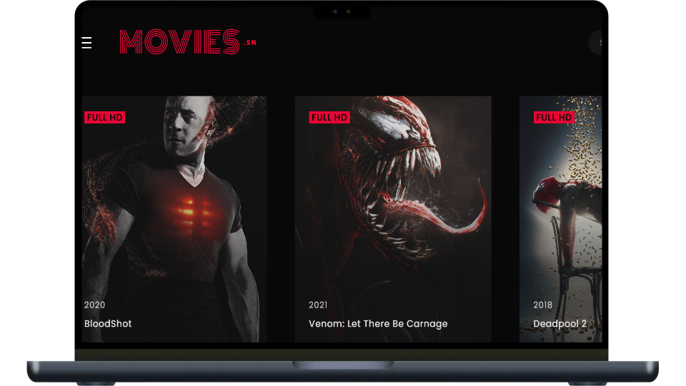This screenshot has height=386, width=686.
Task: Open the BloodShot movie title link
Action: (x=108, y=324)
